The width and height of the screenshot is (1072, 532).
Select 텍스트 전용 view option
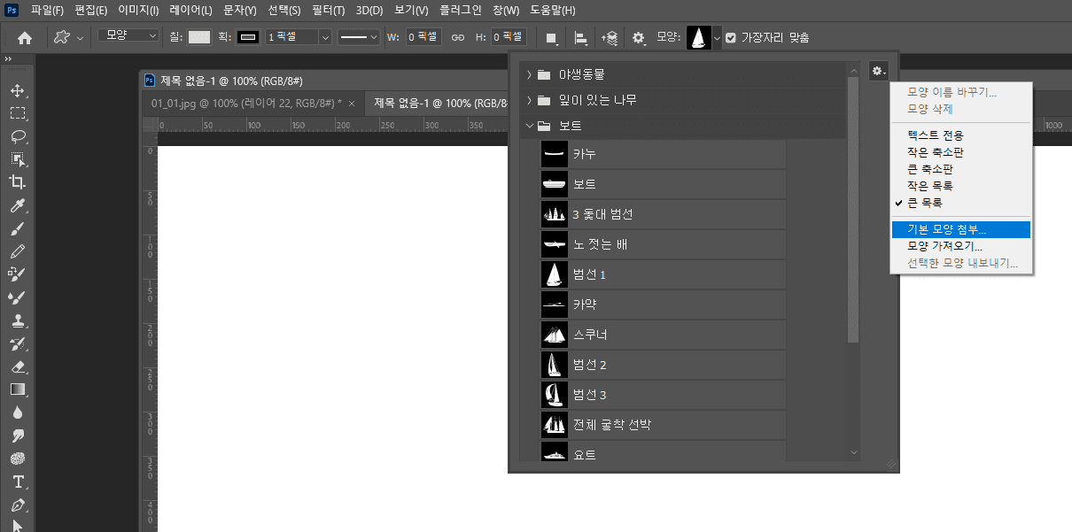click(961, 135)
